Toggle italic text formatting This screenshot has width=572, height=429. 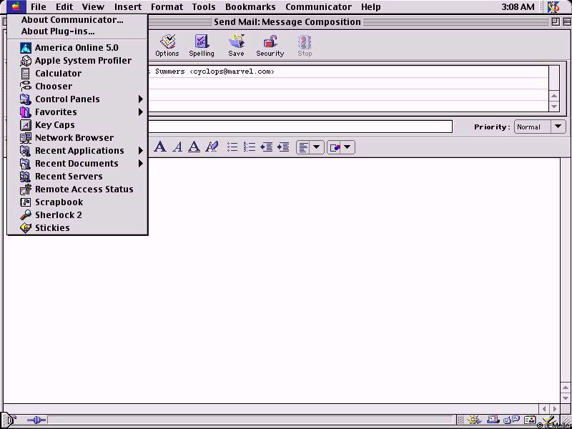[177, 147]
